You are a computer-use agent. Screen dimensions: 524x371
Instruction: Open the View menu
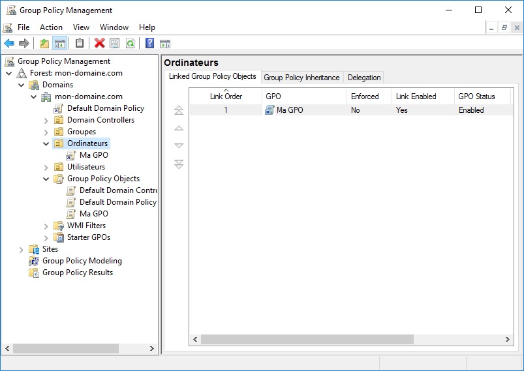point(81,27)
